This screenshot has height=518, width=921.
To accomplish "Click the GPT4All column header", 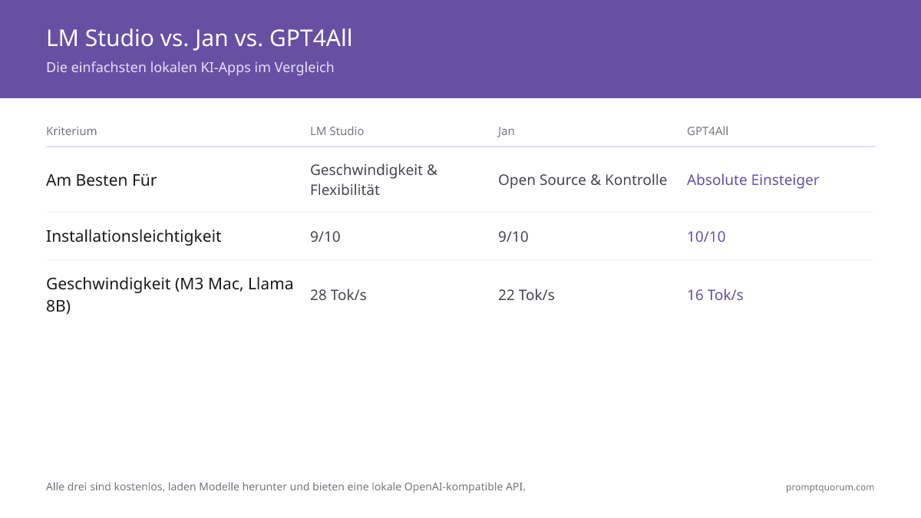I will click(x=708, y=131).
